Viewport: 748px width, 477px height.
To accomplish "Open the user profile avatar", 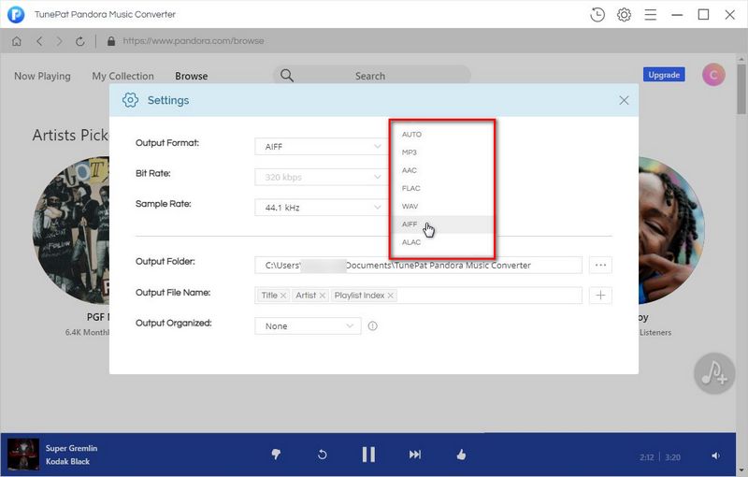I will point(713,75).
